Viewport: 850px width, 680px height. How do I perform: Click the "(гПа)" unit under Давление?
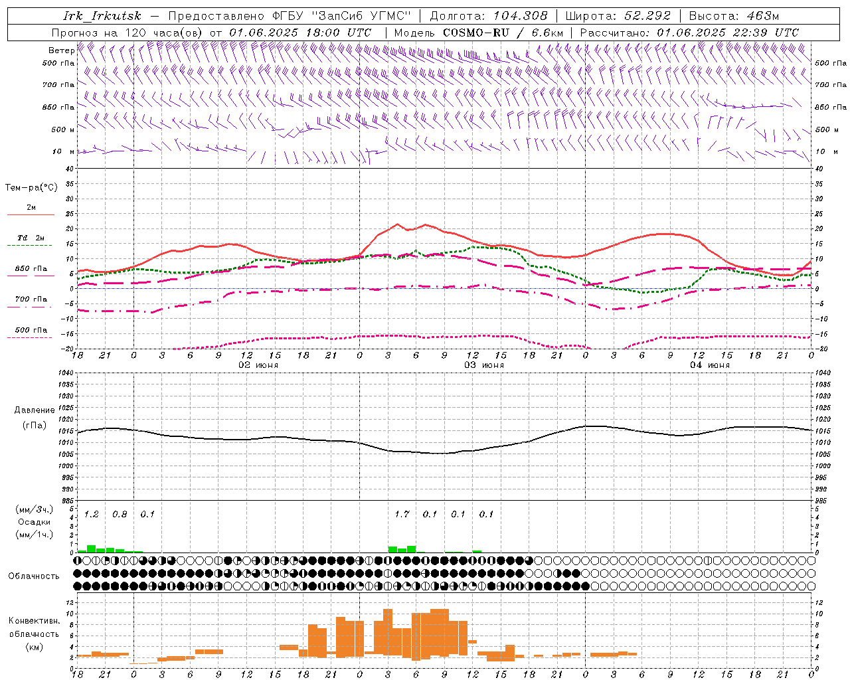pos(35,425)
